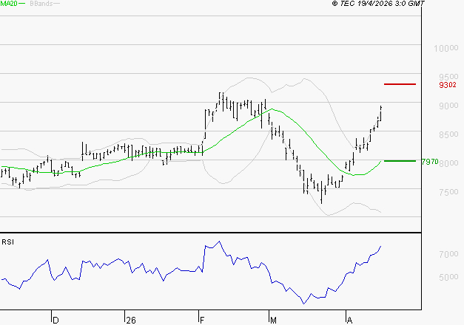The height and width of the screenshot is (325, 464).
Task: Click the MA20 legend label
Action: pos(9,4)
